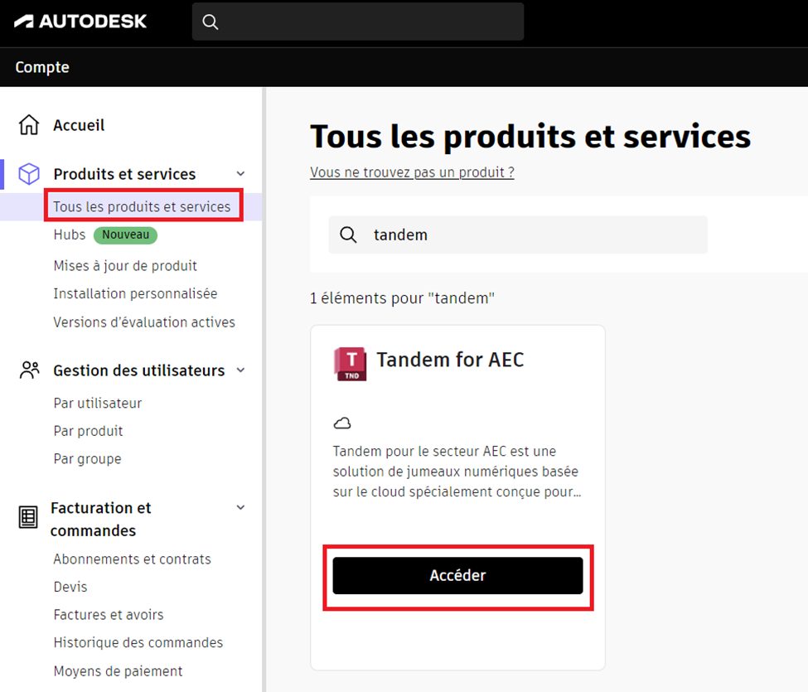Click the Gestion des utilisateurs people icon
The image size is (808, 692).
tap(29, 370)
